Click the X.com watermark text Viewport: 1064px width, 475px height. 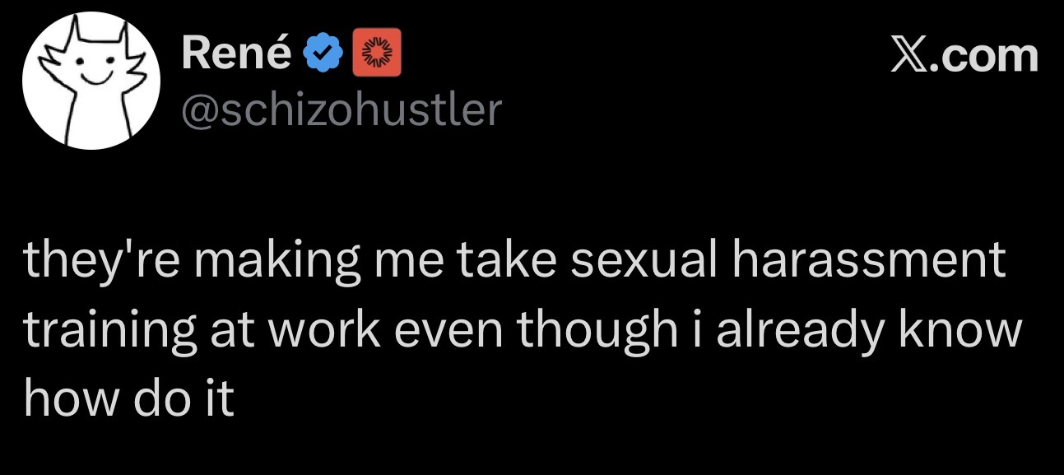(965, 56)
